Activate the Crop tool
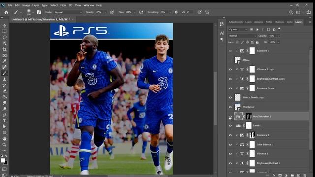Image resolution: width=315 pixels, height=177 pixels. pyautogui.click(x=4, y=49)
